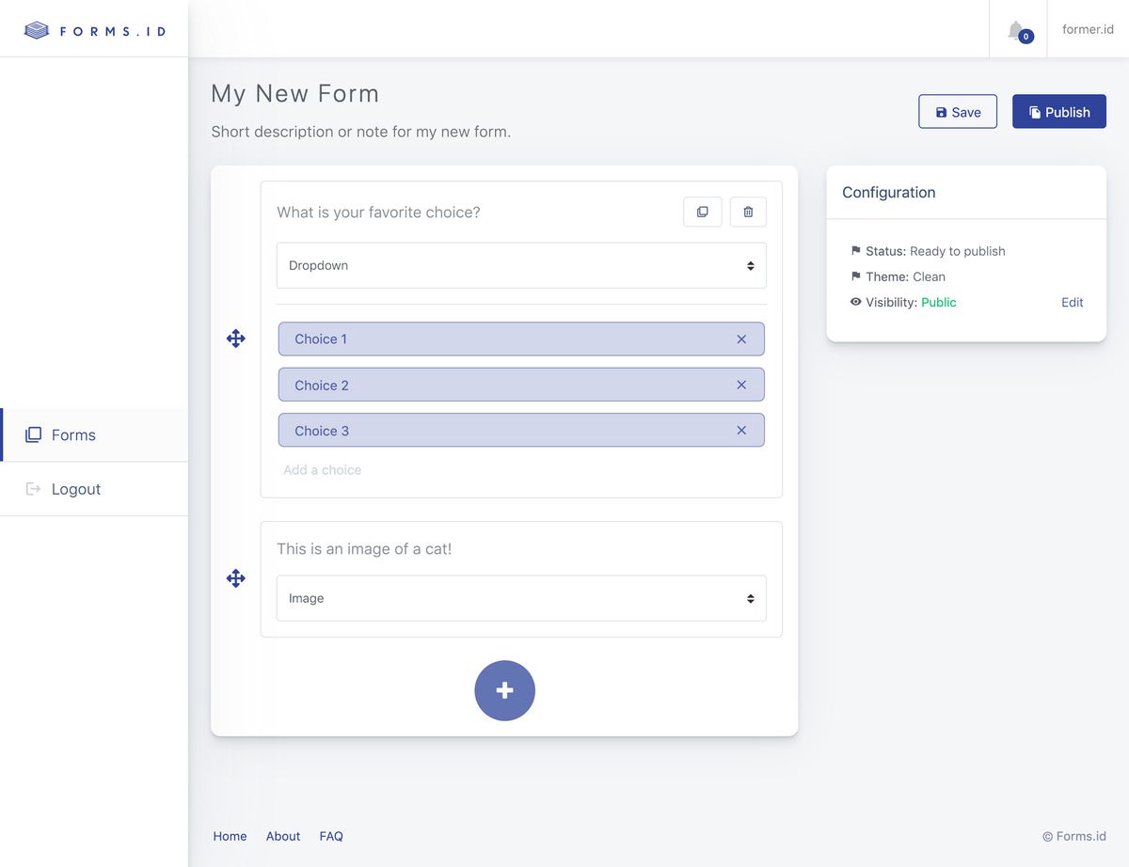The height and width of the screenshot is (867, 1129).
Task: Click the Forms sidebar icon
Action: tap(35, 434)
